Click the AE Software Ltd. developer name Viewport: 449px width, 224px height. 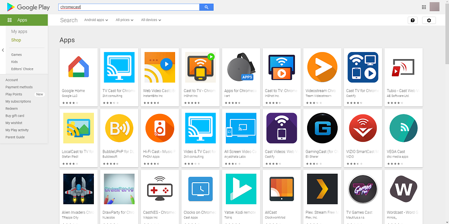click(399, 96)
